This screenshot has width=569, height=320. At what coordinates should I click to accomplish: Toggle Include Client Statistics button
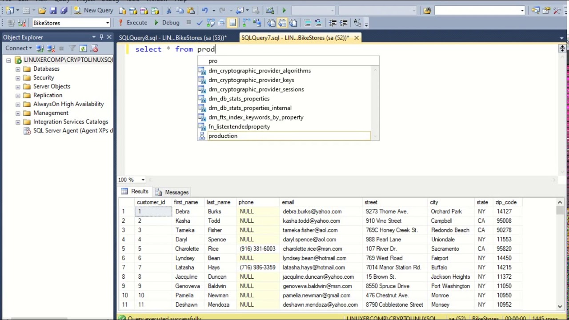[x=257, y=23]
